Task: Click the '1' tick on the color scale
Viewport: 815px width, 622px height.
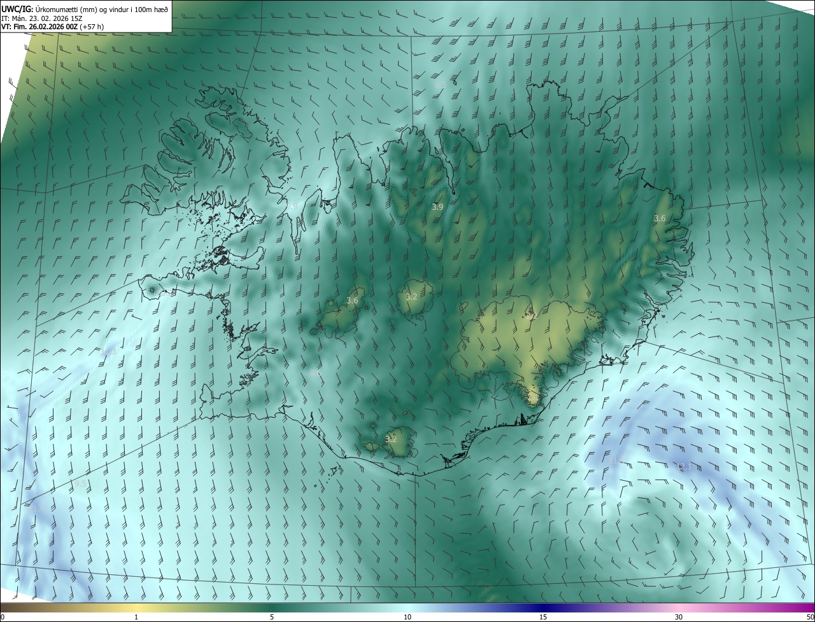Action: [136, 617]
